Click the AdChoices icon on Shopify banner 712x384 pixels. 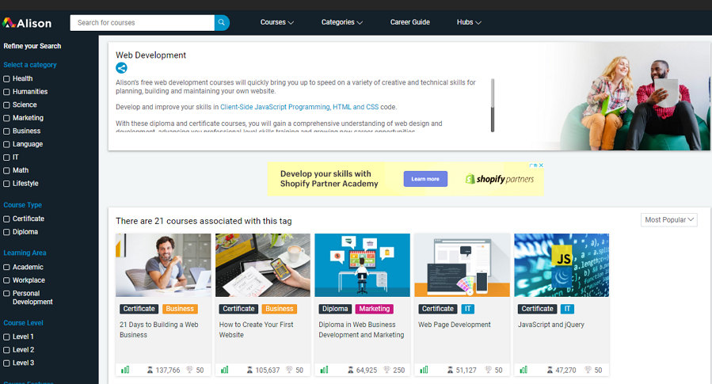tap(534, 165)
